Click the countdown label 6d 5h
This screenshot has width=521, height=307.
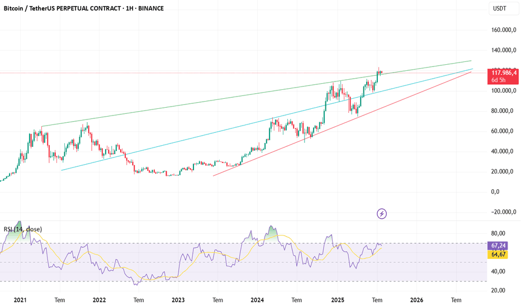[499, 80]
